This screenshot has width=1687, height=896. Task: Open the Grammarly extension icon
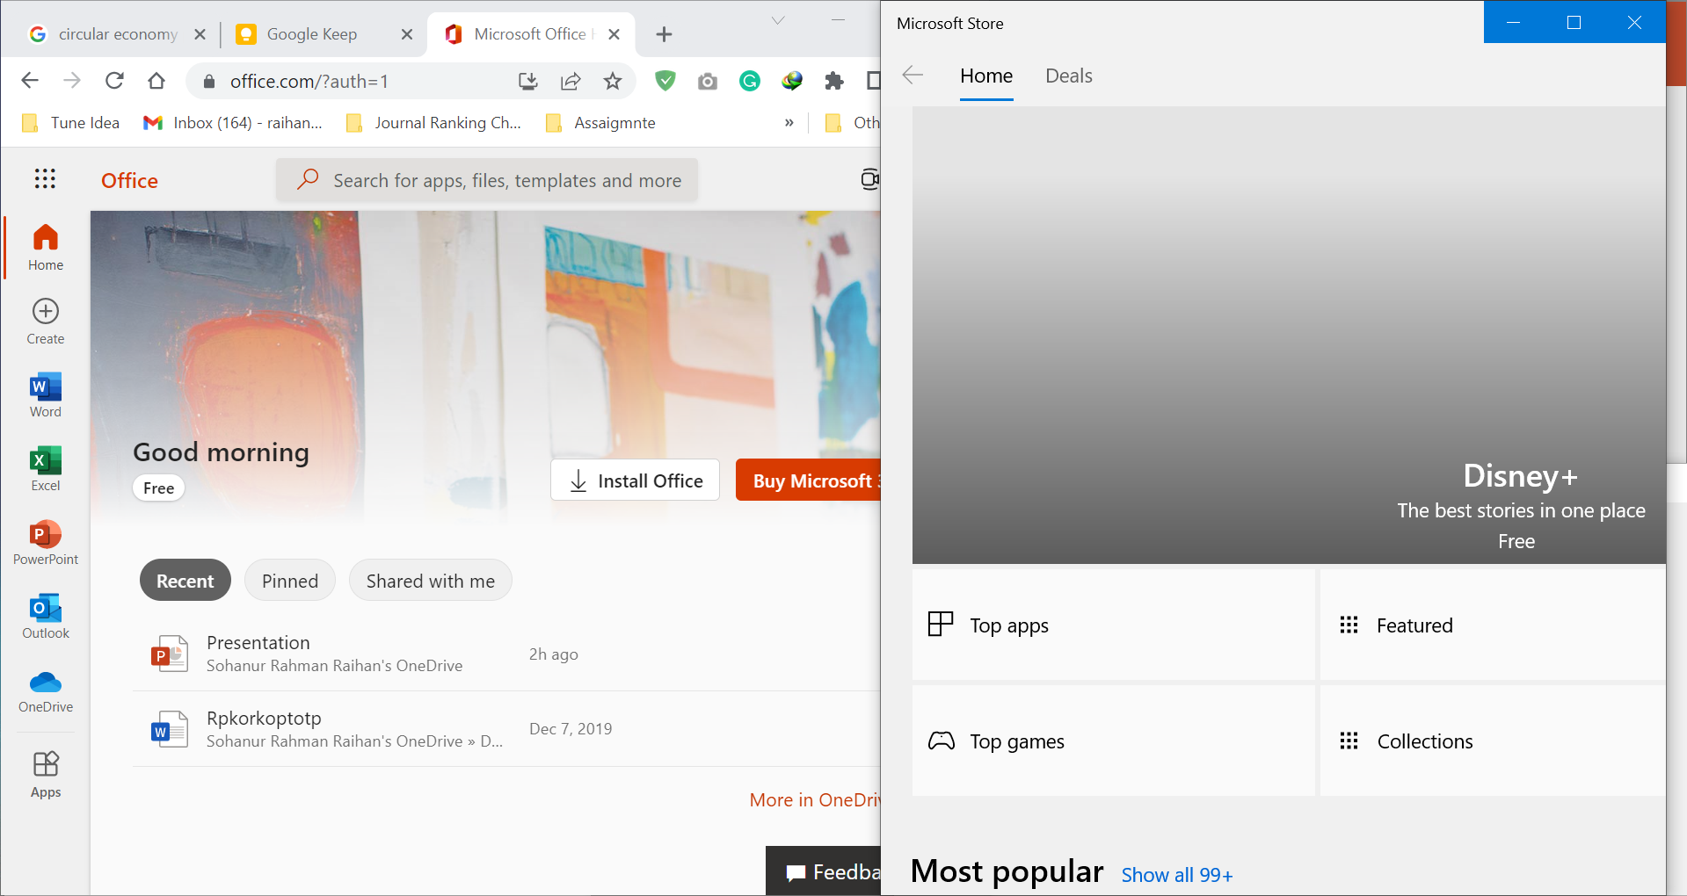[x=750, y=82]
